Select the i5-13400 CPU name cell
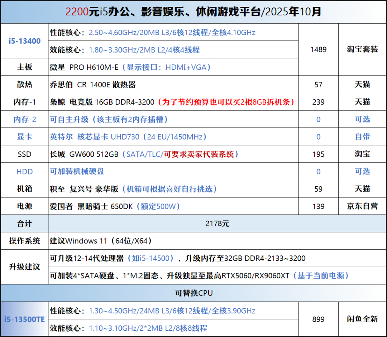The image size is (387, 337). tap(24, 41)
